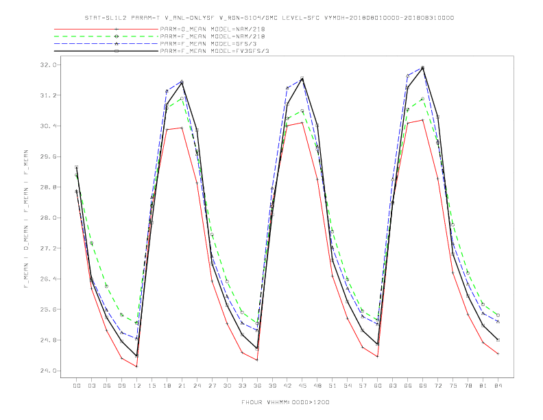The image size is (543, 420).
Task: Click x-axis forecast hour label 18
Action: (167, 386)
